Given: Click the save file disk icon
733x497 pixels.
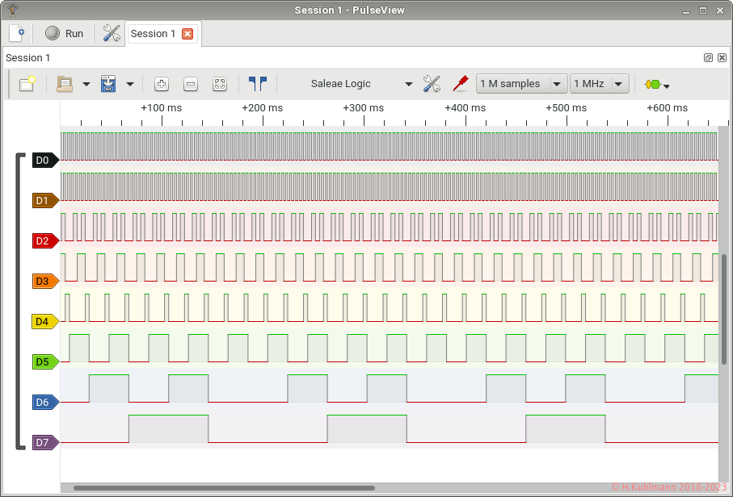Looking at the screenshot, I should point(108,84).
